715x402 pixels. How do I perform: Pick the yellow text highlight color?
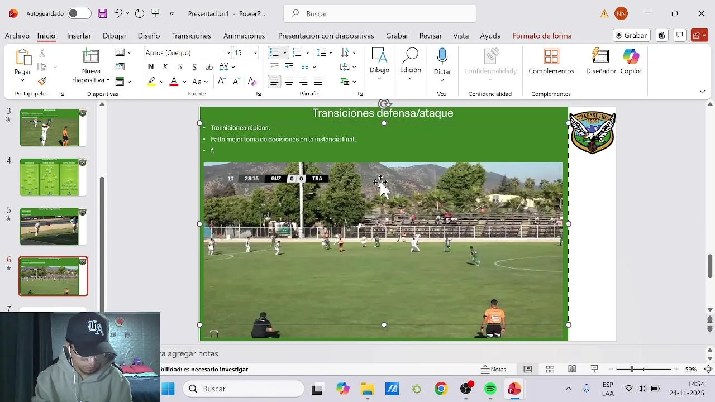coord(151,82)
